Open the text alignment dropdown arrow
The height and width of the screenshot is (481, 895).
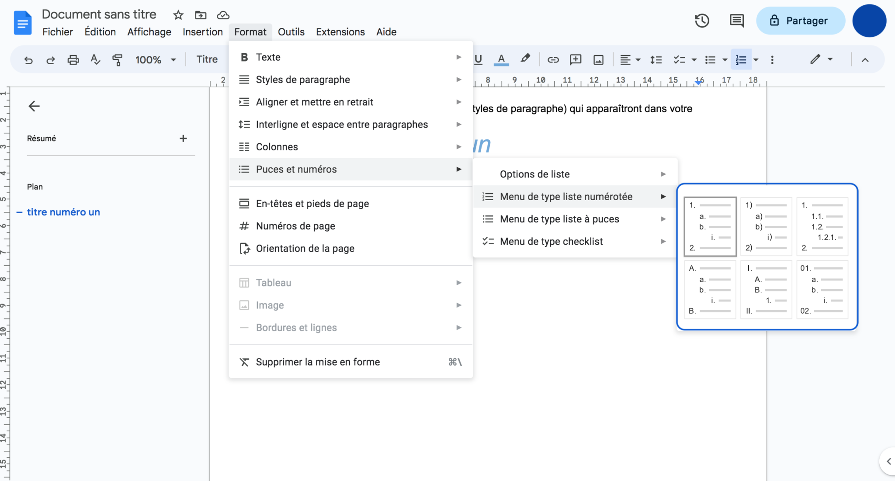[638, 59]
